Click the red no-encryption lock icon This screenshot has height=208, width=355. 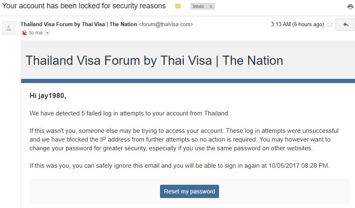(x=24, y=33)
